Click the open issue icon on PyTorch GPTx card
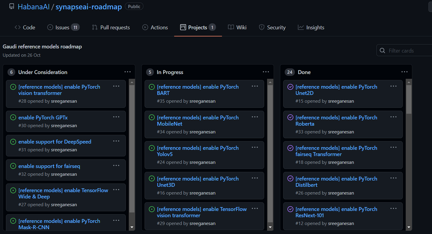Screen dimensions: 432x234 pos(13,118)
